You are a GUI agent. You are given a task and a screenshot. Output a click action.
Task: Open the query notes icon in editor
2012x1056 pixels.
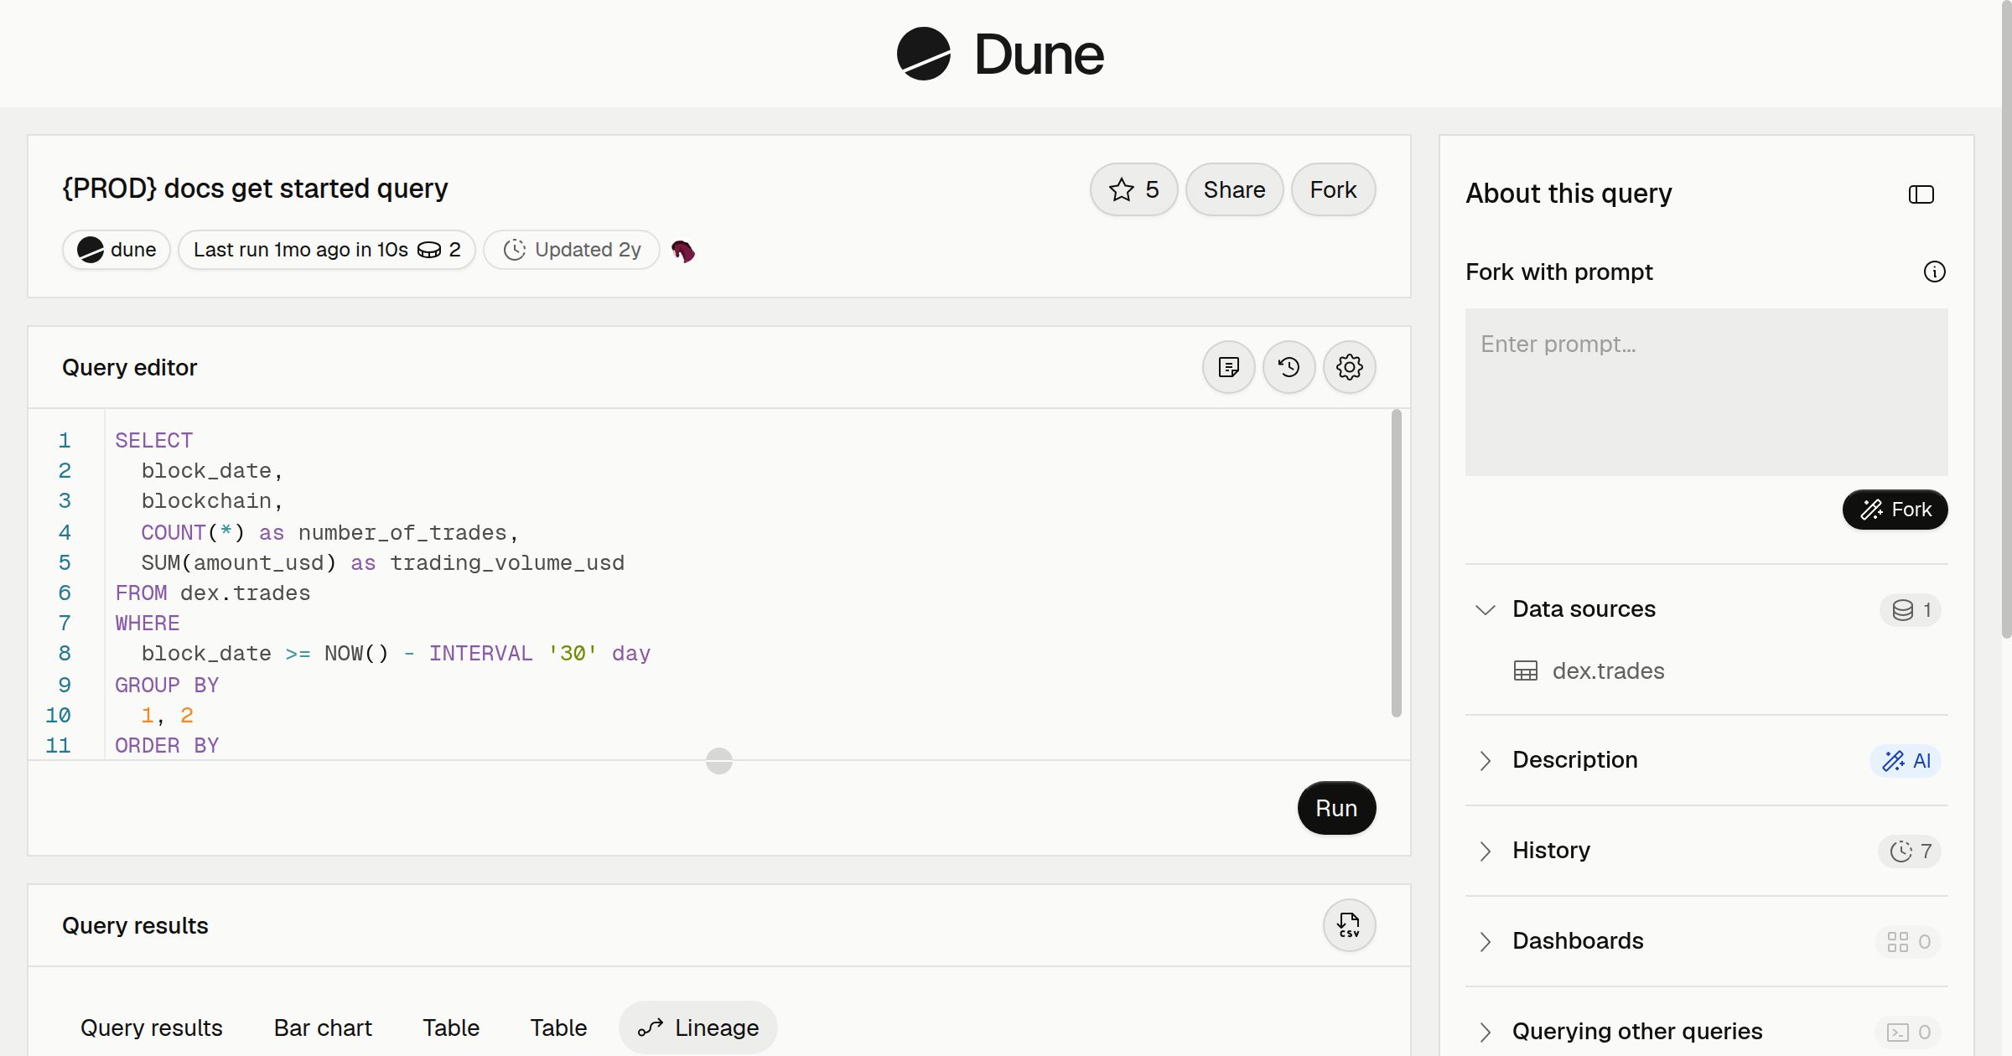[x=1228, y=367]
